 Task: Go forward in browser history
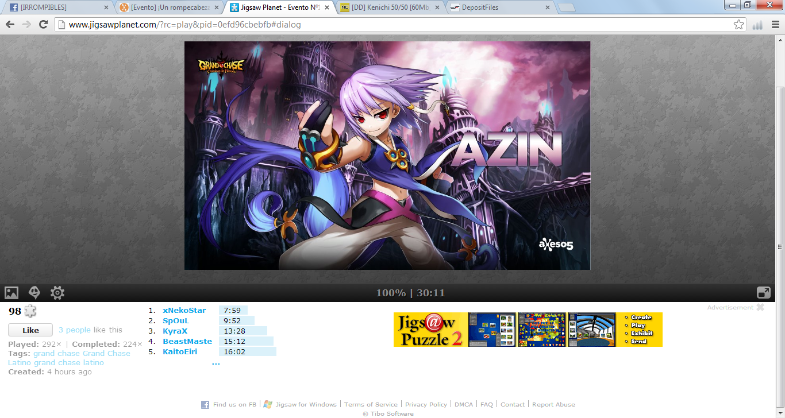26,25
